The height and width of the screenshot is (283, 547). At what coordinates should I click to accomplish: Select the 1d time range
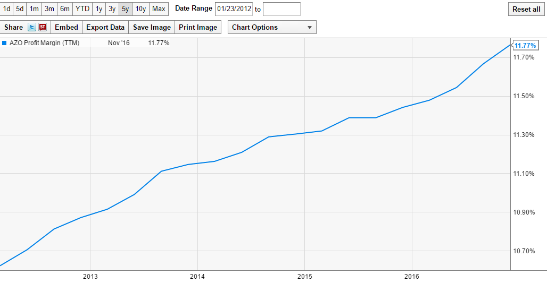[x=6, y=9]
